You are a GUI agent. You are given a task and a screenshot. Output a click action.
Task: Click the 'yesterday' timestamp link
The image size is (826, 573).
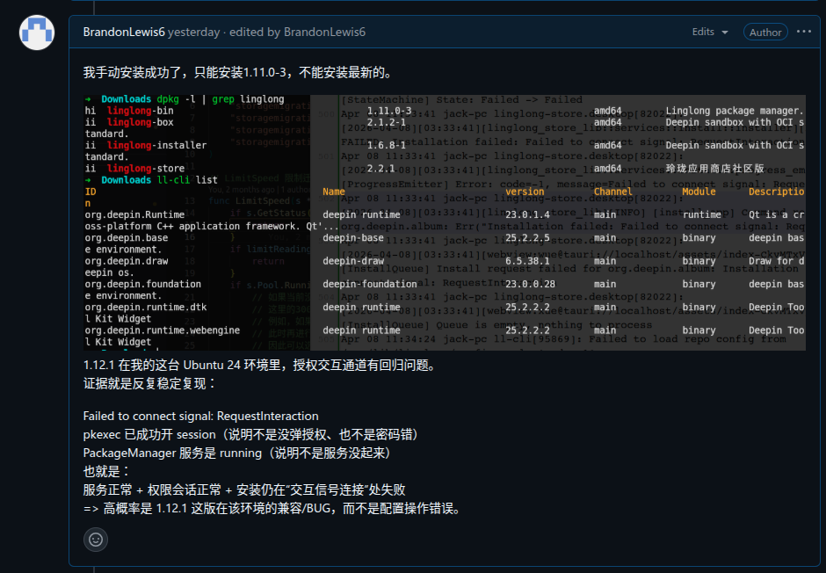(194, 33)
